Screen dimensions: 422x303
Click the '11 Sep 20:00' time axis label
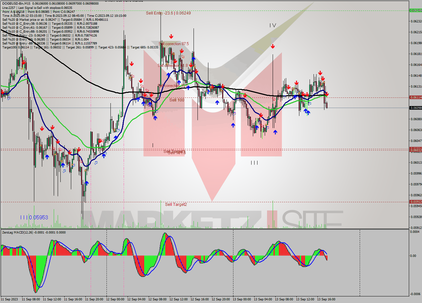(x=94, y=299)
